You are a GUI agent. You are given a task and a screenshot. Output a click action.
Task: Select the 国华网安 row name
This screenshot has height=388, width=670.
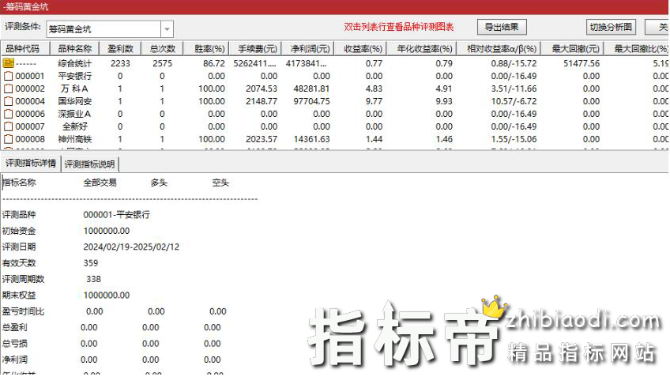75,101
